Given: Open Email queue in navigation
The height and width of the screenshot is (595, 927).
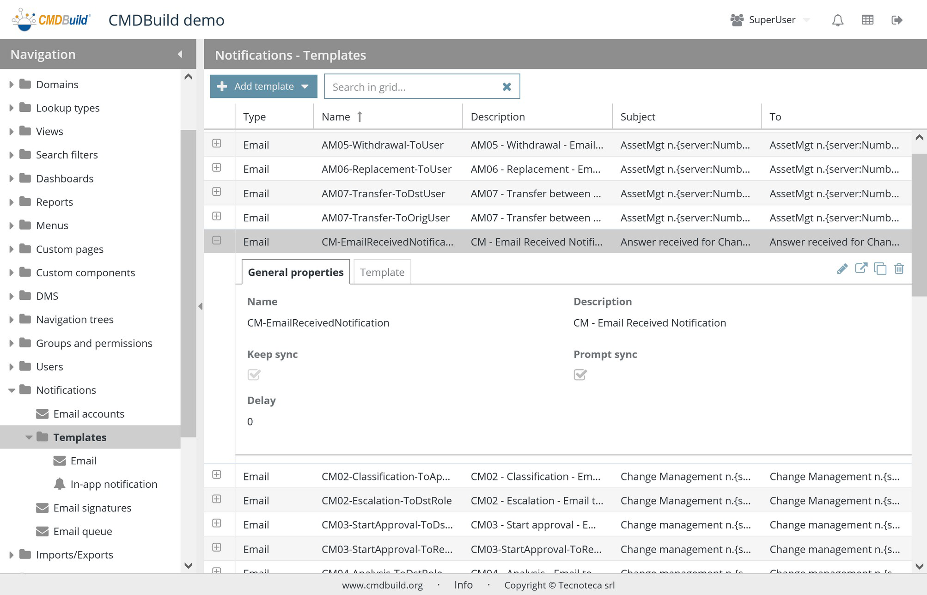Looking at the screenshot, I should click(x=82, y=531).
